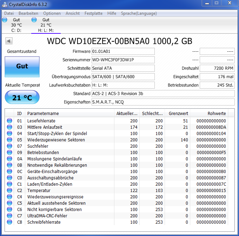The width and height of the screenshot is (239, 236).
Task: Click the Schnittstelle Serial ATA field
Action: [123, 68]
